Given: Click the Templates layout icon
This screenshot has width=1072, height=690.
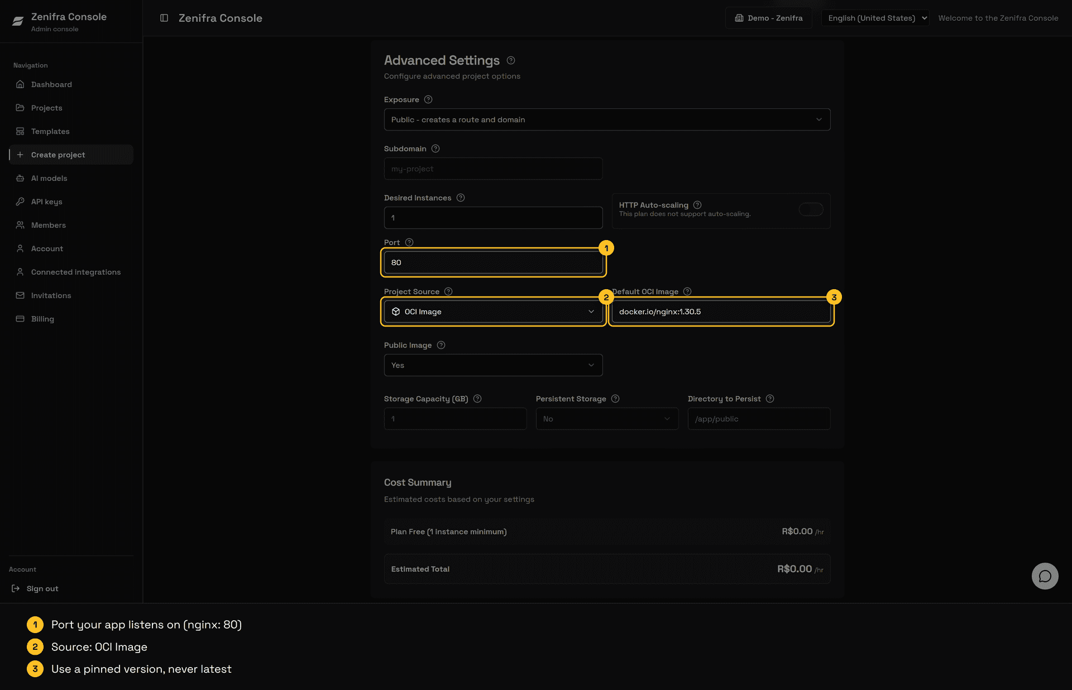Looking at the screenshot, I should pyautogui.click(x=20, y=131).
